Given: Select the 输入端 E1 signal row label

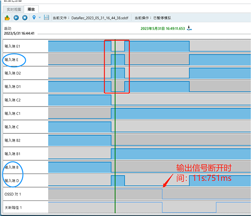Looking at the screenshot, I should pyautogui.click(x=13, y=46).
